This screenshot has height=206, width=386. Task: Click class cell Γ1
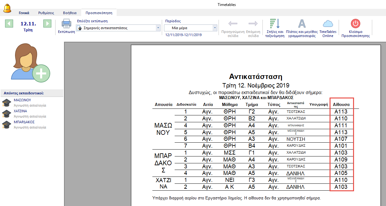pos(251,153)
